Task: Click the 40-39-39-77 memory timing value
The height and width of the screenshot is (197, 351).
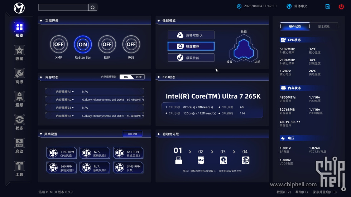Action: (290, 122)
